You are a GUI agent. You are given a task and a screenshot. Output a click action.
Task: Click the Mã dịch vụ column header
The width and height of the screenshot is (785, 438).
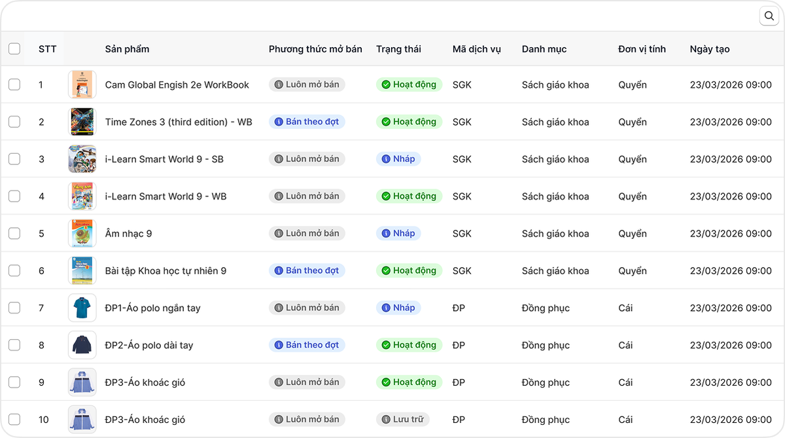click(476, 49)
